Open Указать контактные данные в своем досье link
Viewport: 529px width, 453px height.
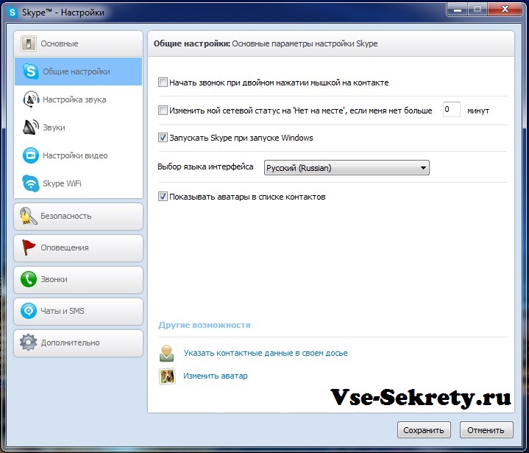266,353
